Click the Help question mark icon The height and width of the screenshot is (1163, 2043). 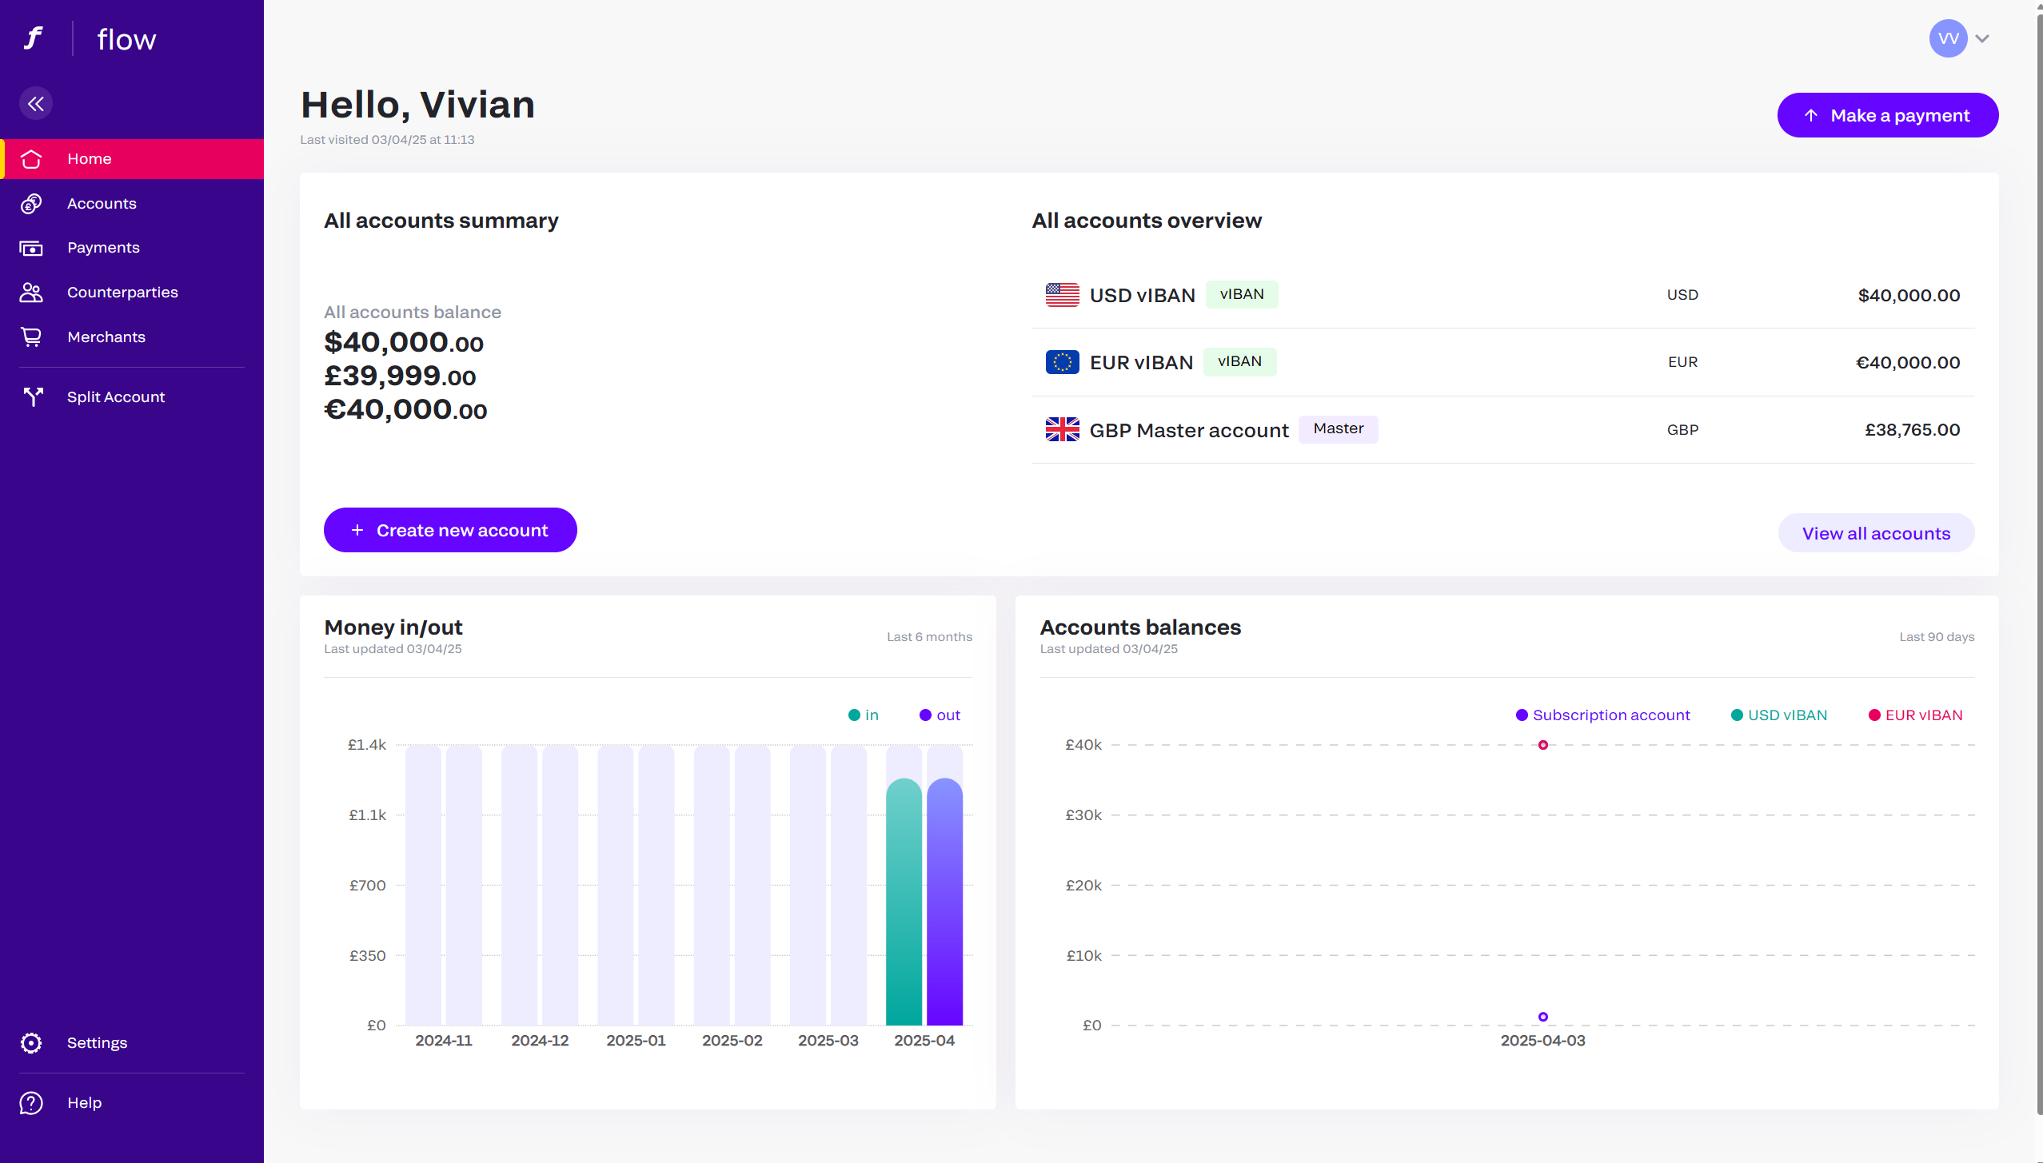(x=31, y=1102)
